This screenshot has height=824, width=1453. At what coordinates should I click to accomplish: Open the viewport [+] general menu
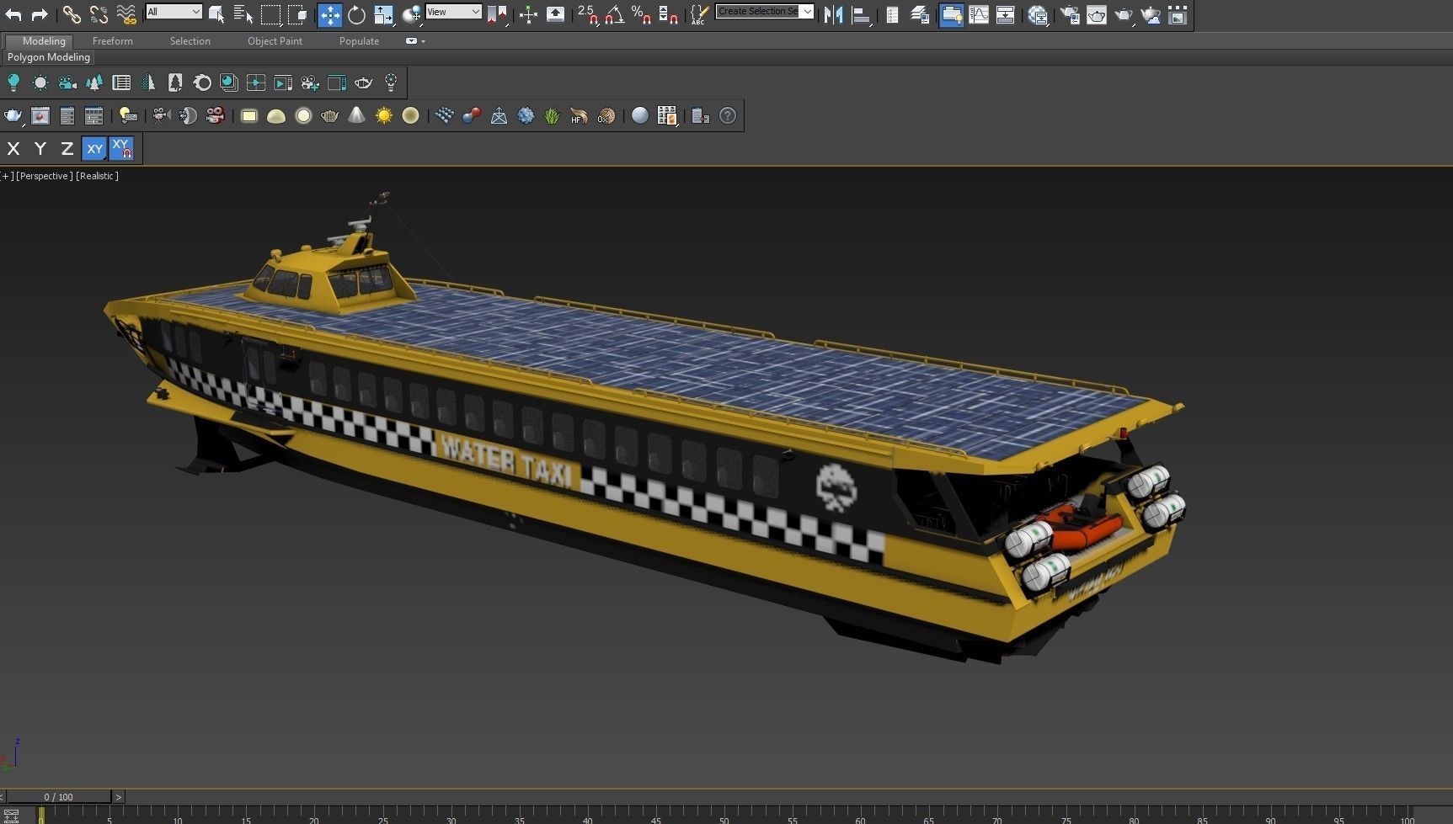click(7, 176)
